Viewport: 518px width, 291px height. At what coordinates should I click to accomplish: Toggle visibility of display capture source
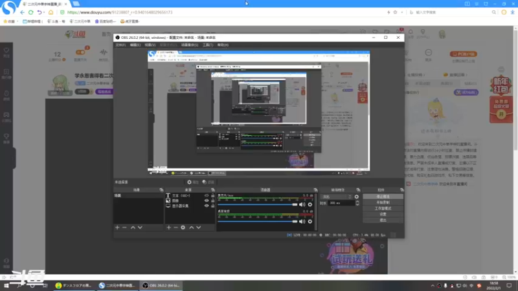tap(207, 206)
